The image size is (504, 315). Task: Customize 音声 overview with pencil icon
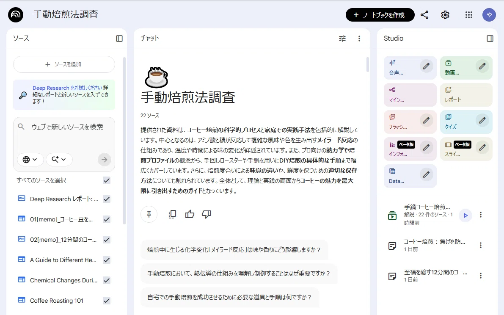426,66
